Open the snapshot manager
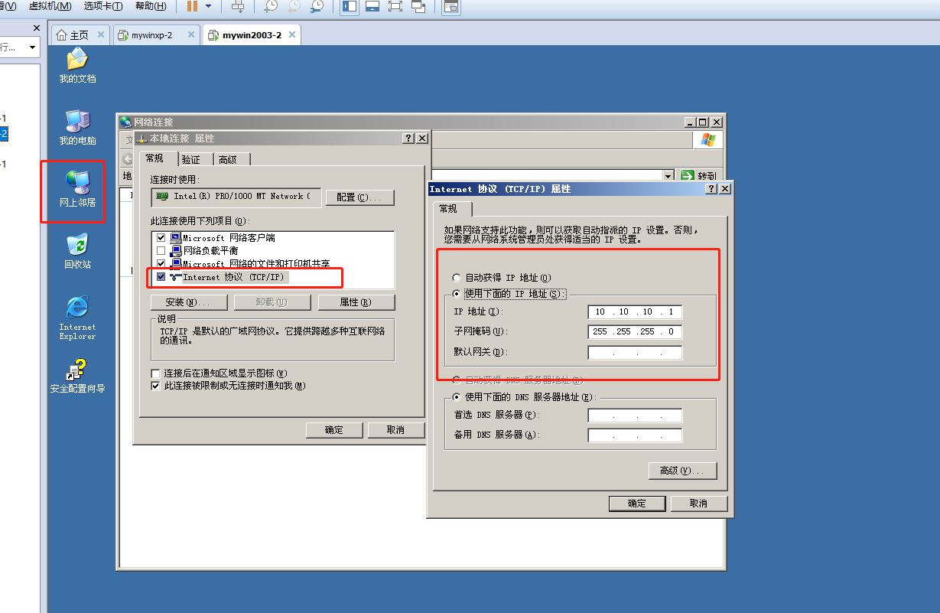Screen dimensions: 940x613 [x=318, y=8]
